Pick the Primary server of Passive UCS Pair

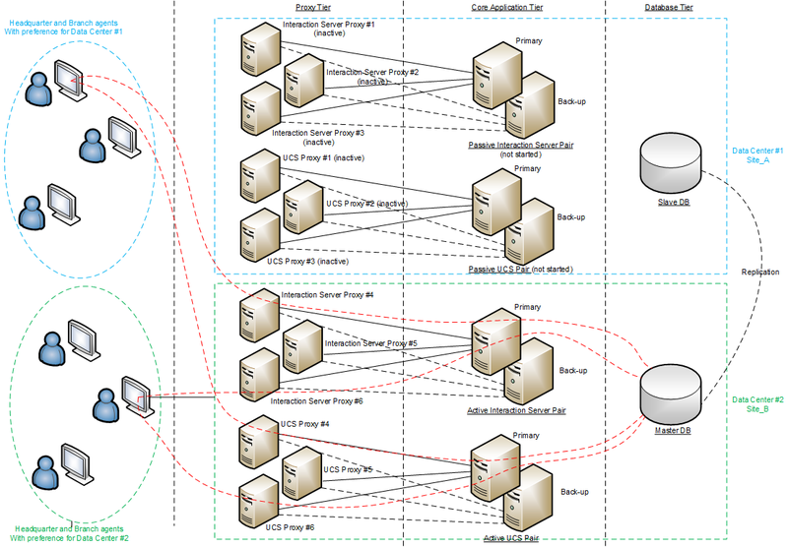coord(496,203)
